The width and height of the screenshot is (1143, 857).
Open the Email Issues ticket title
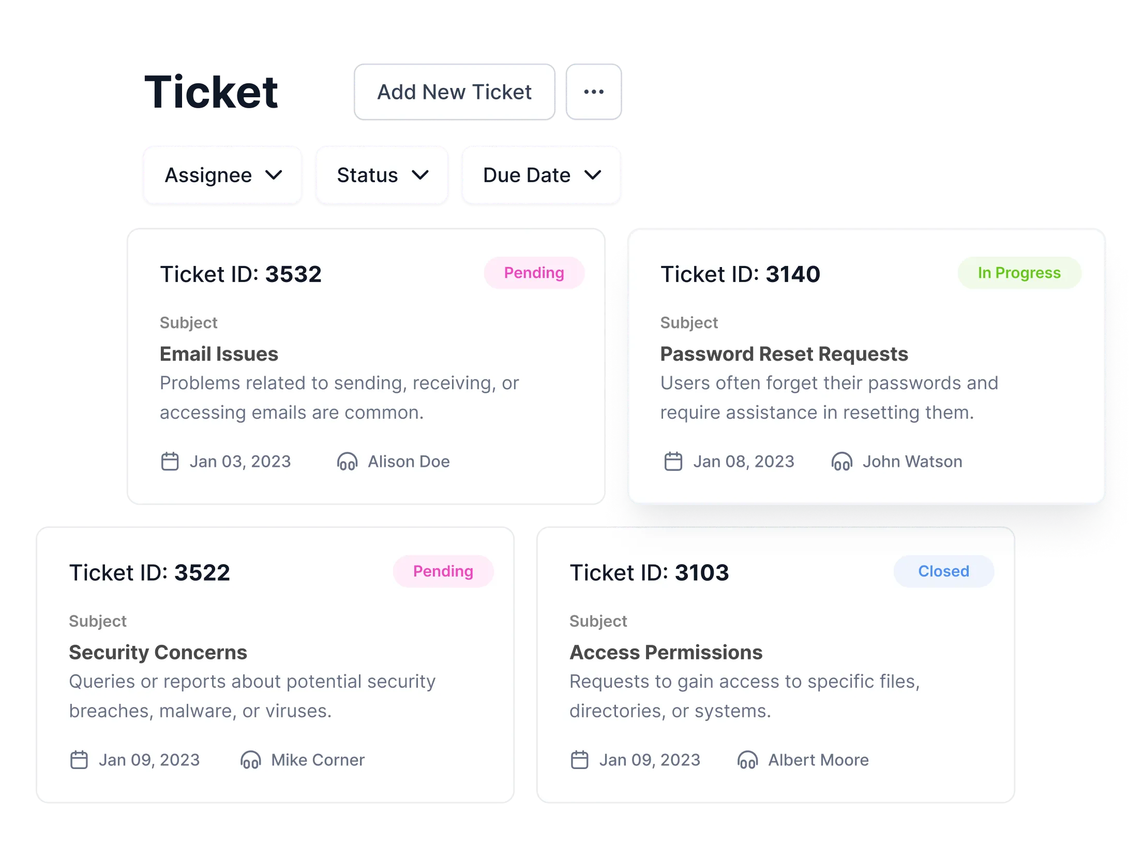[219, 354]
